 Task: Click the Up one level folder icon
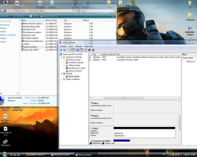coord(69,50)
